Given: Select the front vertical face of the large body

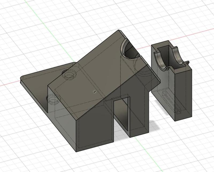Looking at the screenshot, I should tap(95, 130).
